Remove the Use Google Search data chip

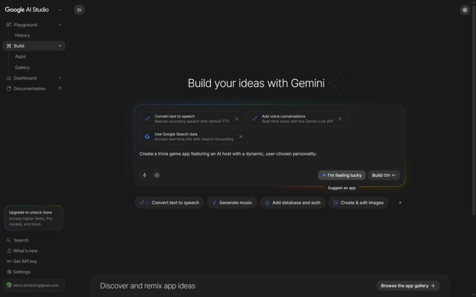point(241,137)
